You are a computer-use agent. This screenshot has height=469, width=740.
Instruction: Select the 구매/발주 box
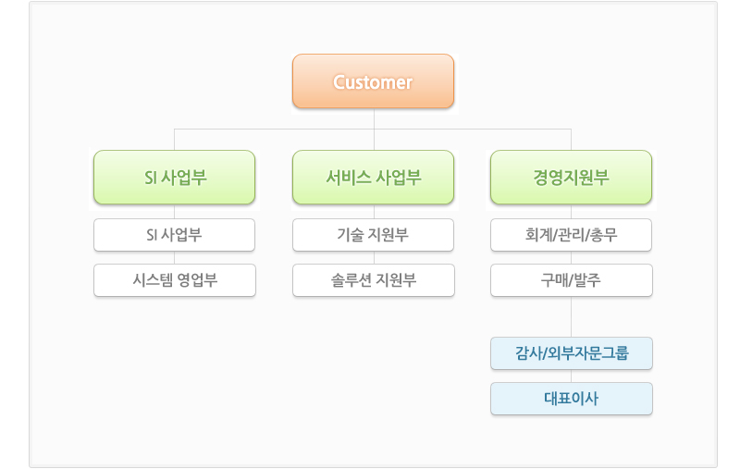point(572,280)
